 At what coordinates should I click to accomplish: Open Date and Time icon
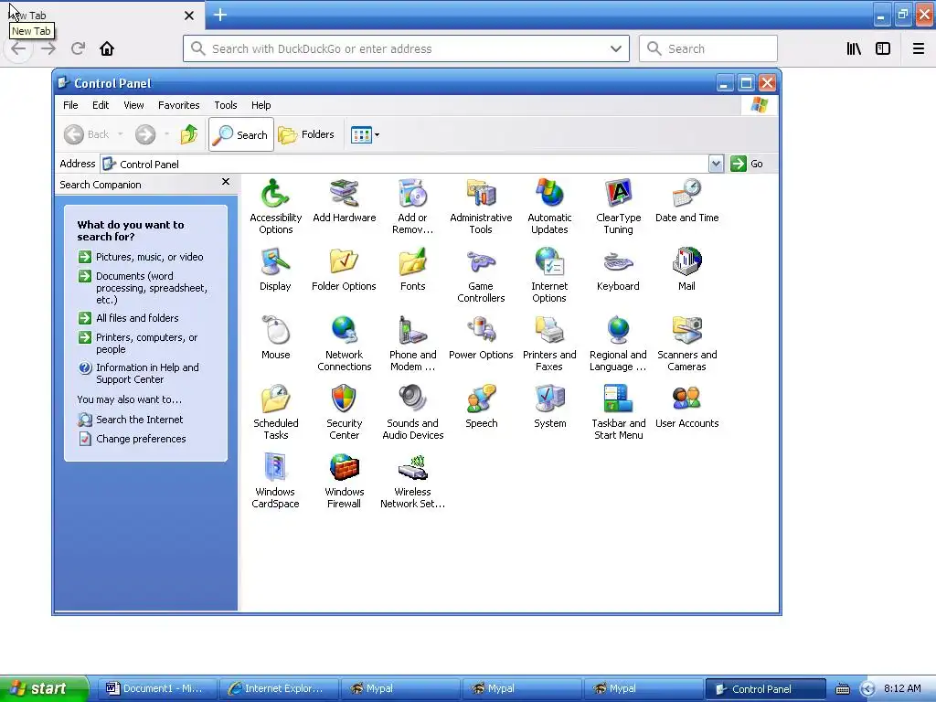(x=686, y=201)
